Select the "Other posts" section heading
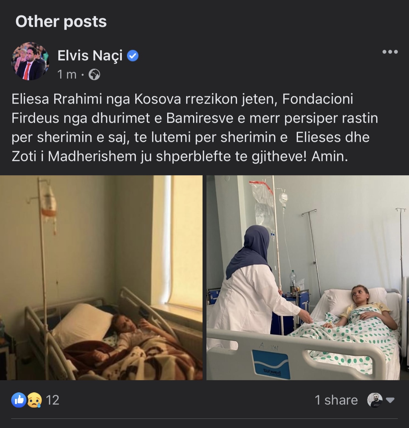This screenshot has height=428, width=409. pos(61,22)
